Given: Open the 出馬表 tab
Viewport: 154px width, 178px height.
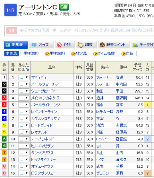Looking at the screenshot, I should 16,45.
